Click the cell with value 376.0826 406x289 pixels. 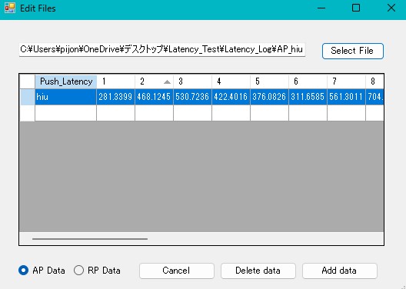coord(269,97)
